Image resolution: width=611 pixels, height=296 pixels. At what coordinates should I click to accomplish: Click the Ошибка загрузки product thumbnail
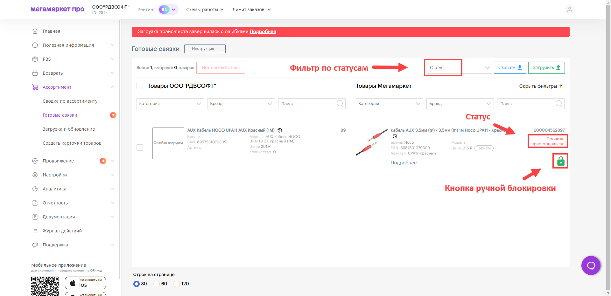(x=168, y=143)
